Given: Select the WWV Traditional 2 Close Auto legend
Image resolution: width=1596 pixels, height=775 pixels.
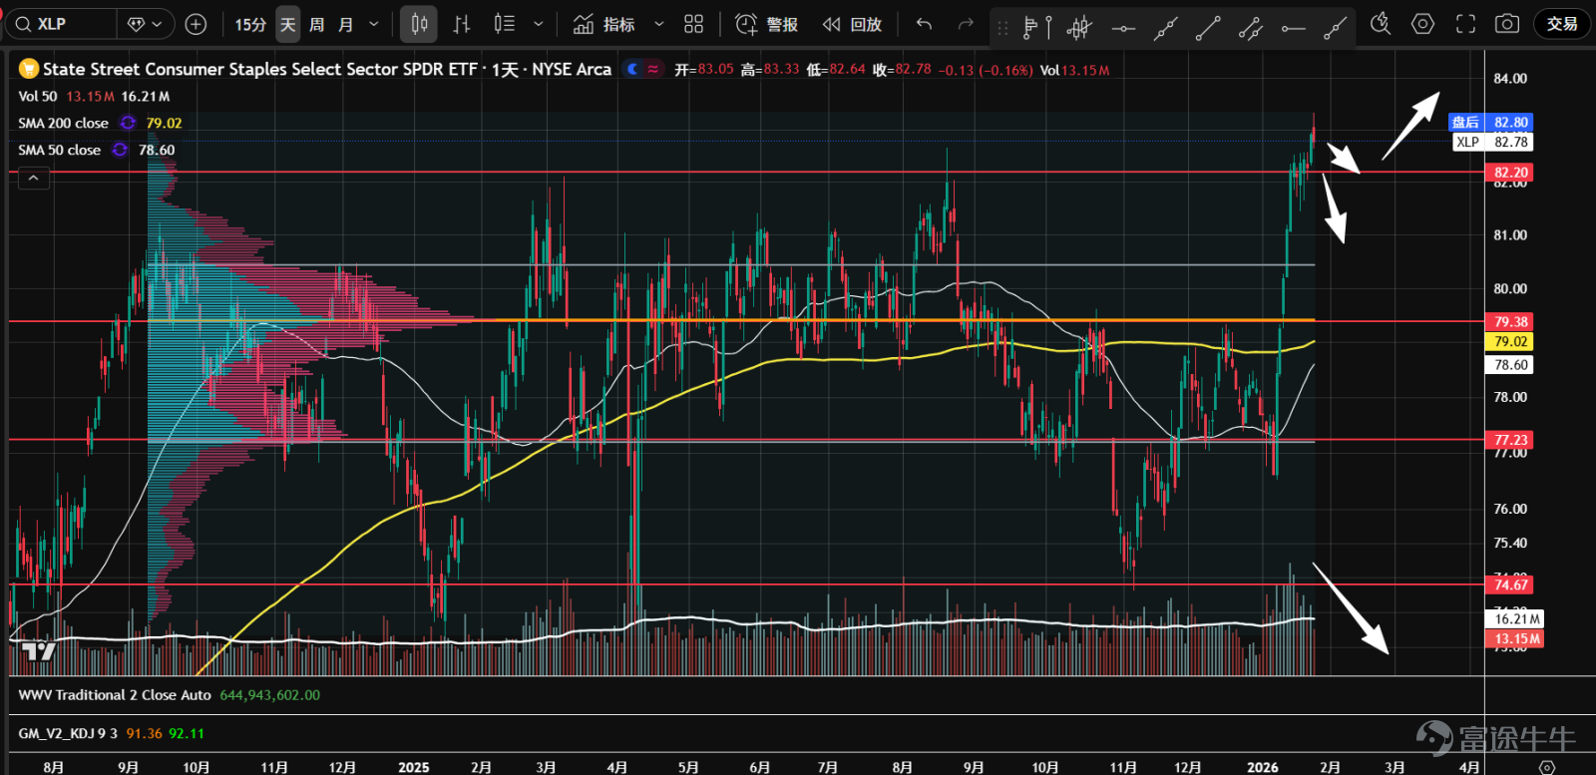Looking at the screenshot, I should [115, 695].
